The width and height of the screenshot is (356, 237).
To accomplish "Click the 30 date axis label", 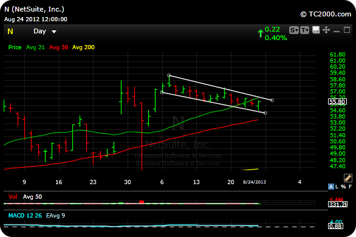I will [x=128, y=182].
